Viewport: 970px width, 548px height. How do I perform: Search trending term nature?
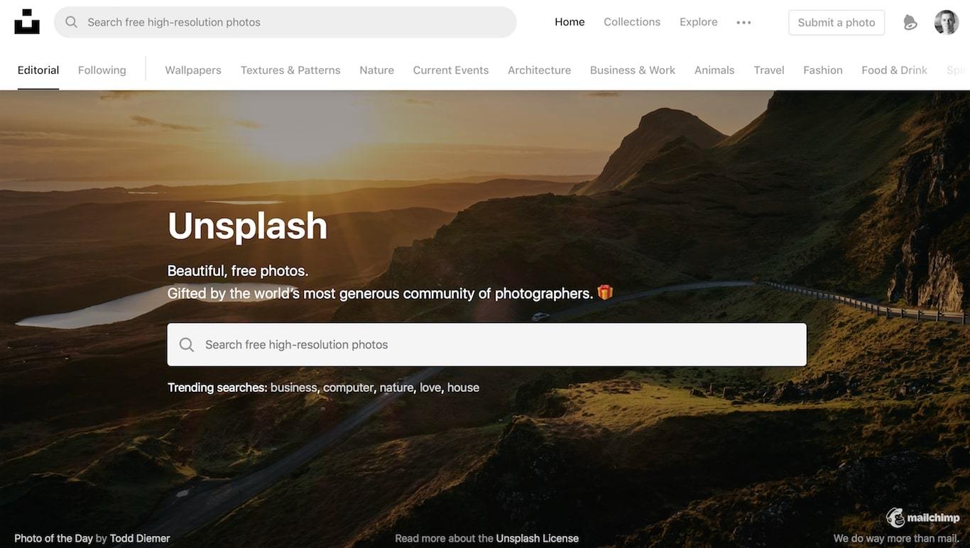coord(396,388)
